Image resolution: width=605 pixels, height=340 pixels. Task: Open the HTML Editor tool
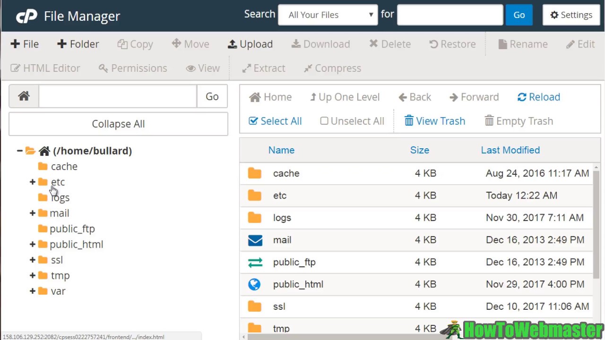tap(45, 68)
